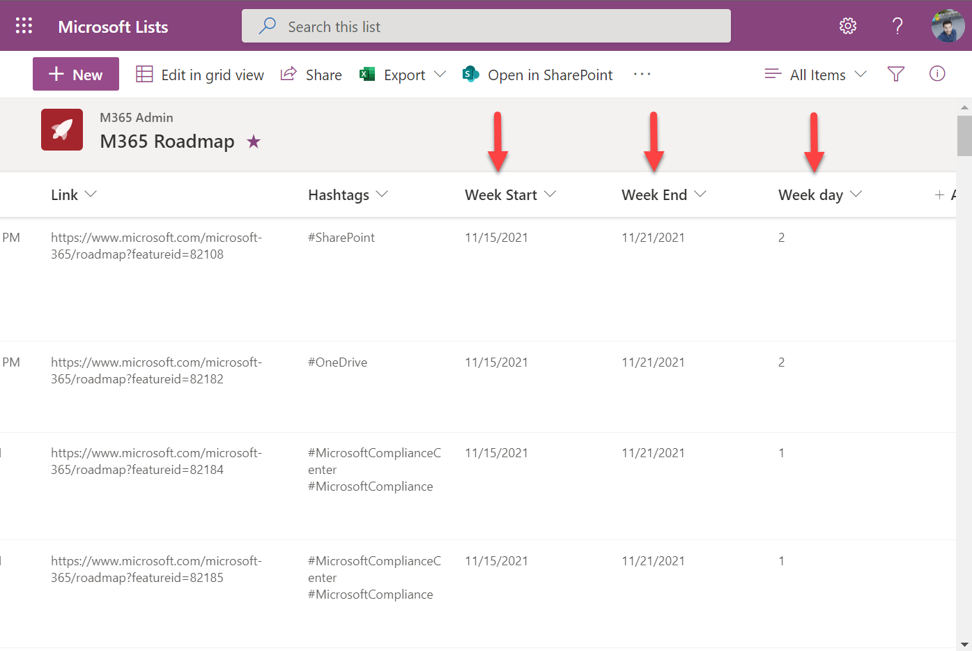This screenshot has height=651, width=972.
Task: Expand the All Items view dropdown
Action: click(863, 74)
